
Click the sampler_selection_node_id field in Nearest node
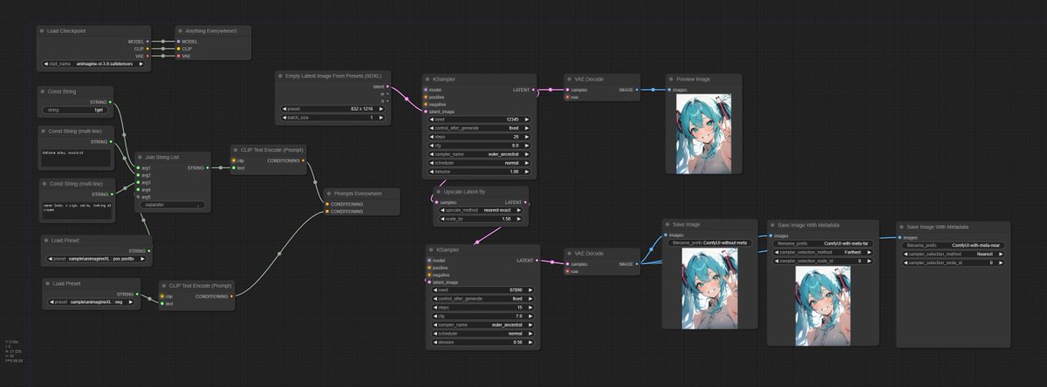(953, 262)
